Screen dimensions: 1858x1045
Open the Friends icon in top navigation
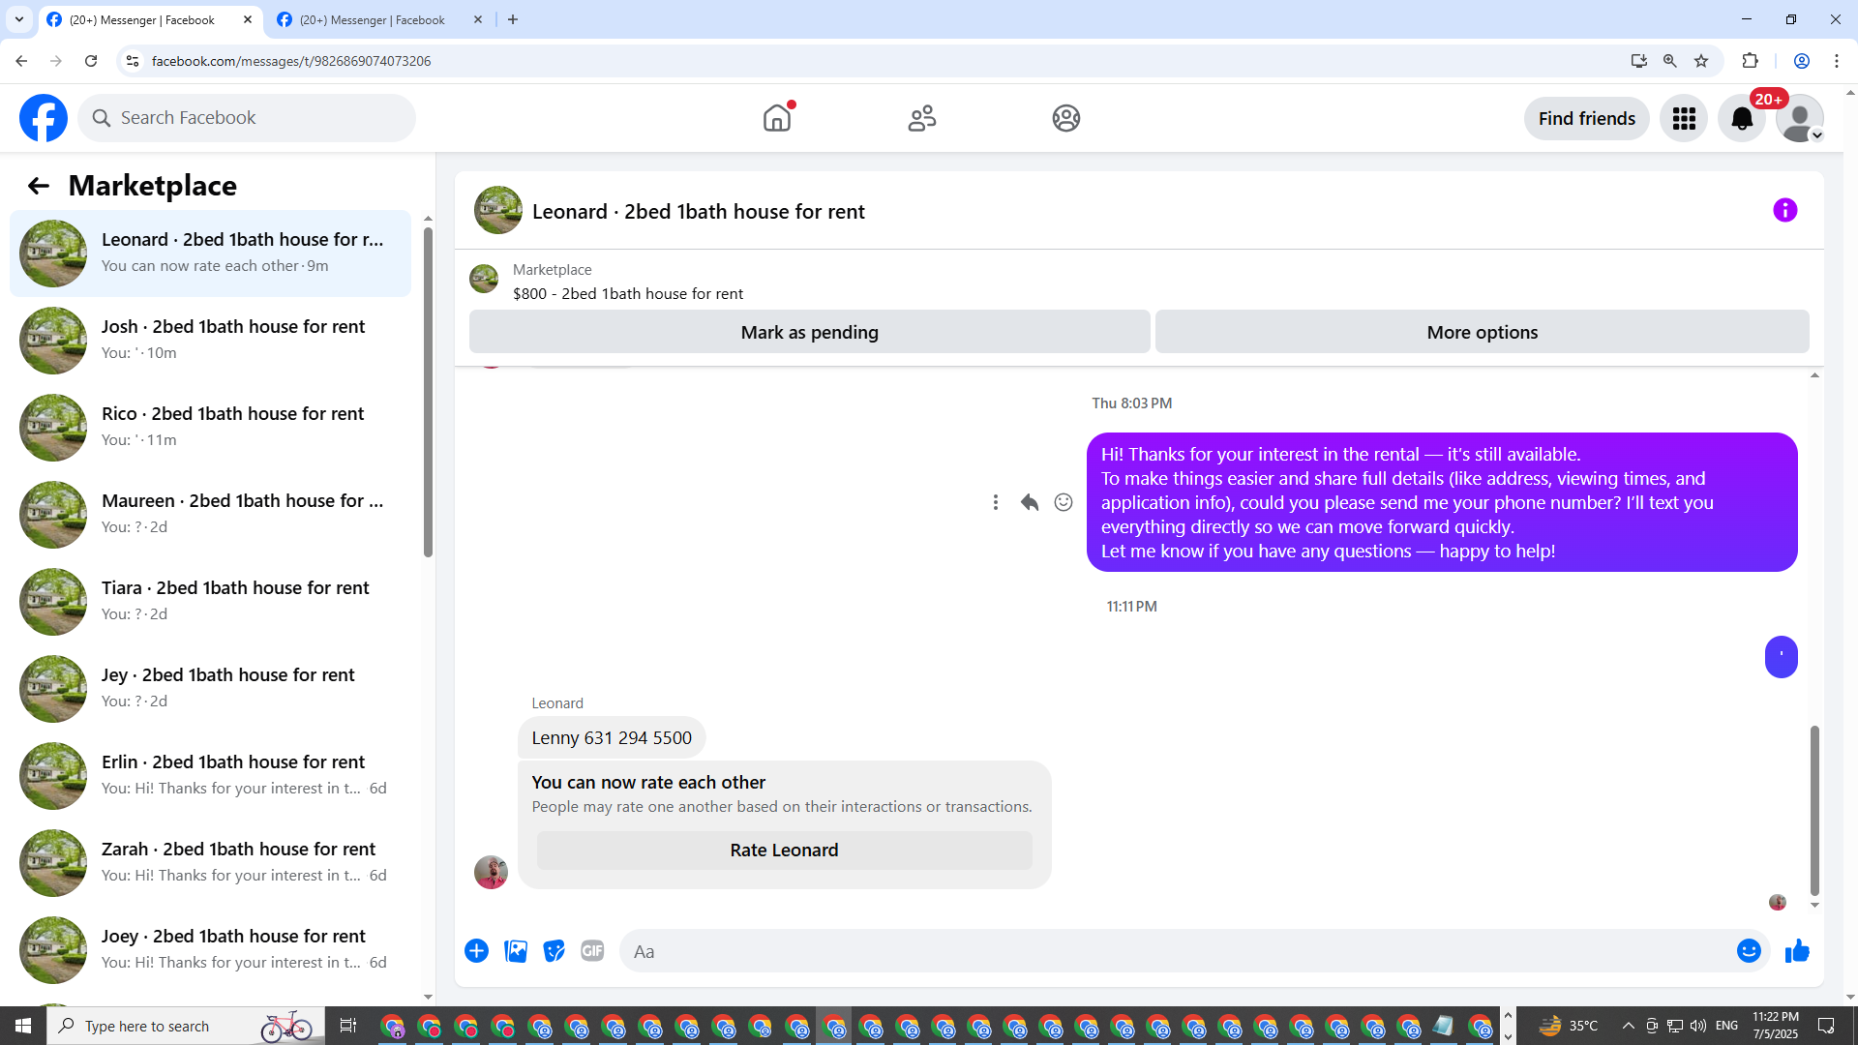[921, 118]
